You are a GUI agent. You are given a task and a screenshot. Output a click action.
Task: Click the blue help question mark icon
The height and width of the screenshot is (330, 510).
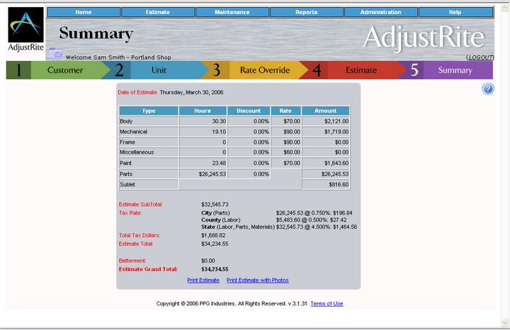point(488,89)
